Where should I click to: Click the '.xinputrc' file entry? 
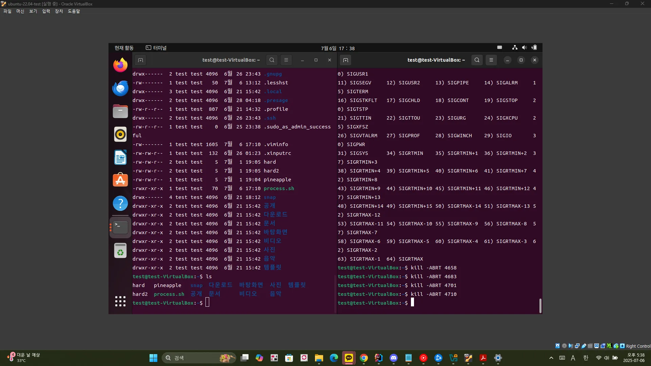coord(277,153)
